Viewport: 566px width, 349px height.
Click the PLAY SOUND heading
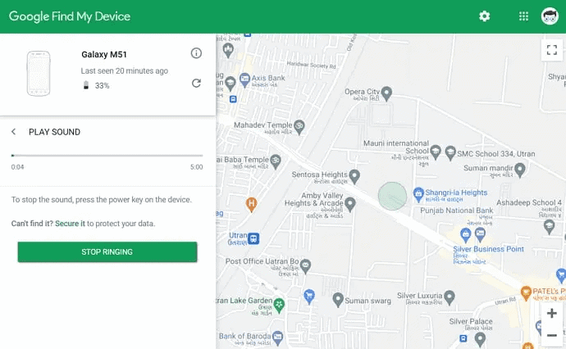coord(54,132)
